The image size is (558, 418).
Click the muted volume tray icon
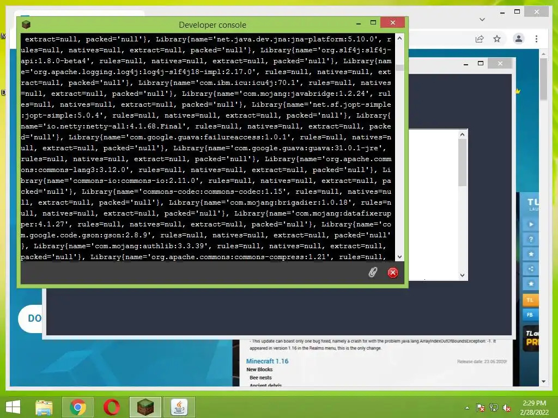pyautogui.click(x=507, y=408)
